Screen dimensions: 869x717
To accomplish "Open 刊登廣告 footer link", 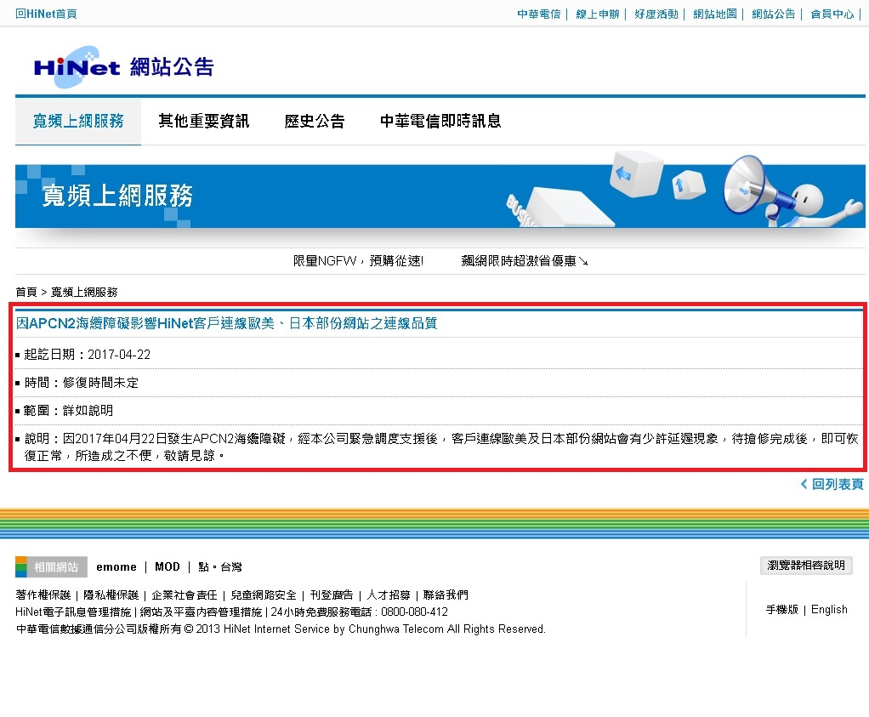I will pyautogui.click(x=332, y=595).
